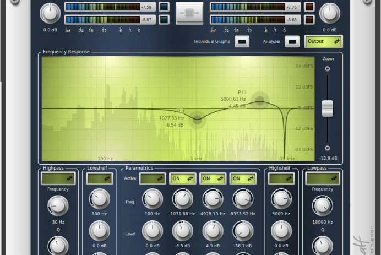Screen dimensions: 381x255
Task: Click the Lowpass Frequency knob at 18000 Hz
Action: click(x=322, y=205)
